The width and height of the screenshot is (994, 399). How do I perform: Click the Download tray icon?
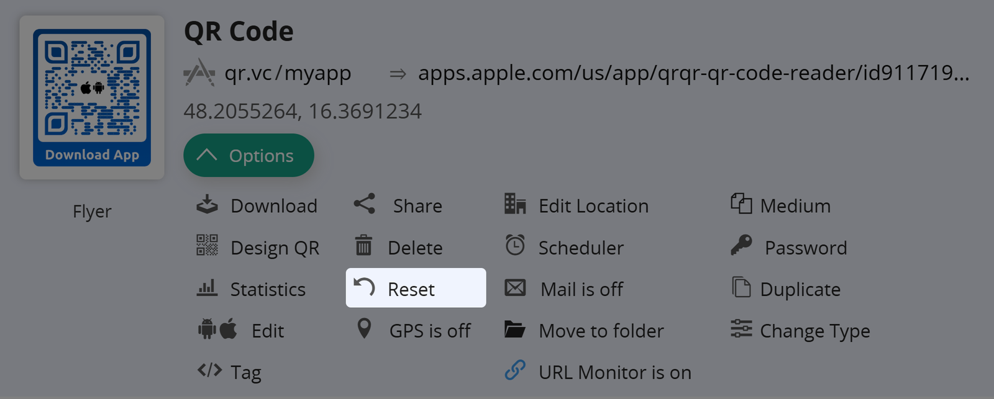pos(207,205)
